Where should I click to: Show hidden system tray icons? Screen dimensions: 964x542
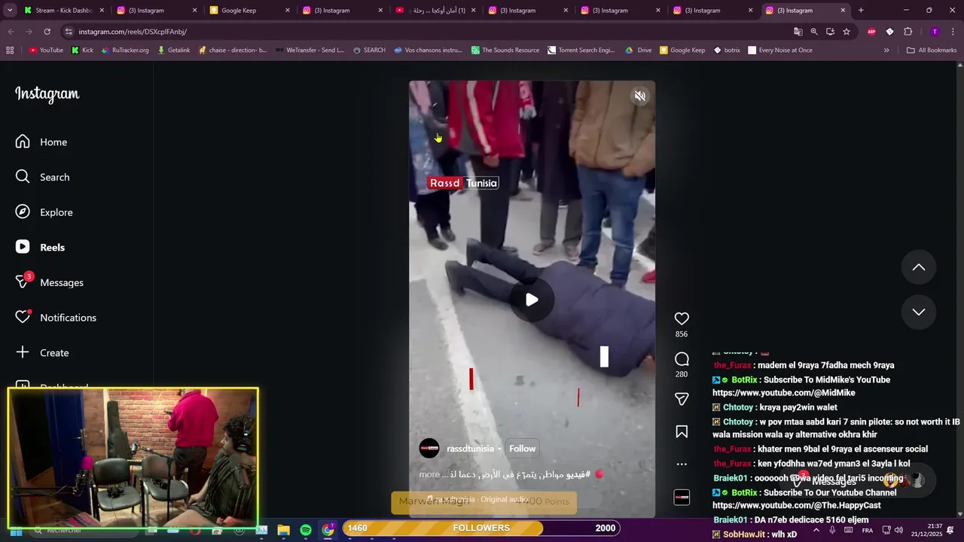coord(816,530)
